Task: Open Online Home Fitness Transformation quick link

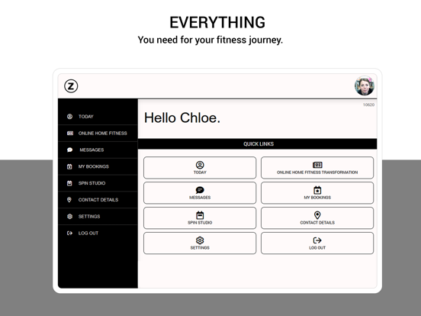Action: pos(317,168)
